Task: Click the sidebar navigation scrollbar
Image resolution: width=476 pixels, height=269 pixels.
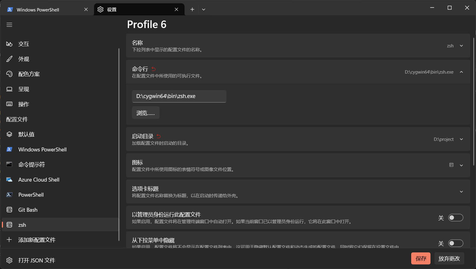Action: click(119, 145)
